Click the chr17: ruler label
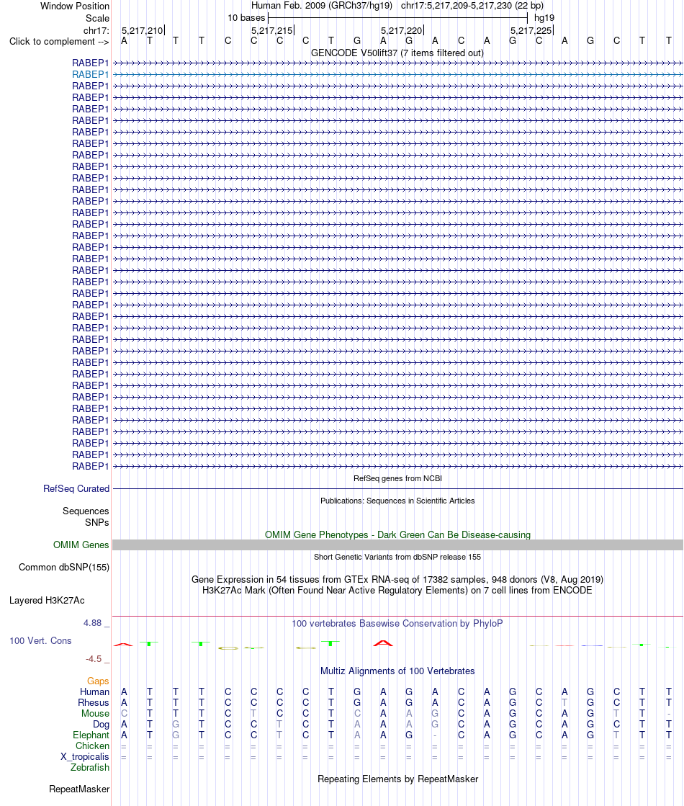The height and width of the screenshot is (806, 684). tap(96, 31)
